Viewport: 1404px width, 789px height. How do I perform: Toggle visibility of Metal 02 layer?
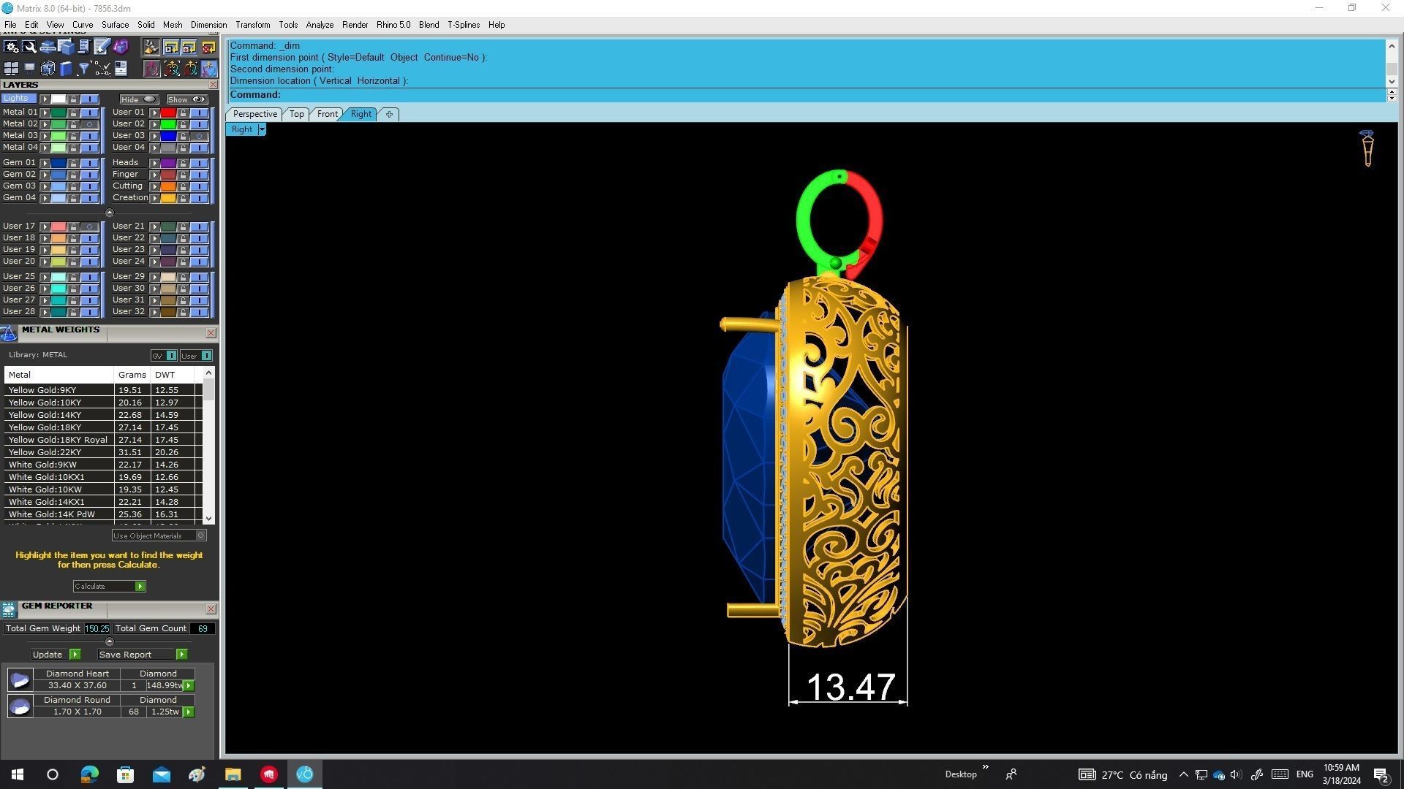(x=90, y=124)
